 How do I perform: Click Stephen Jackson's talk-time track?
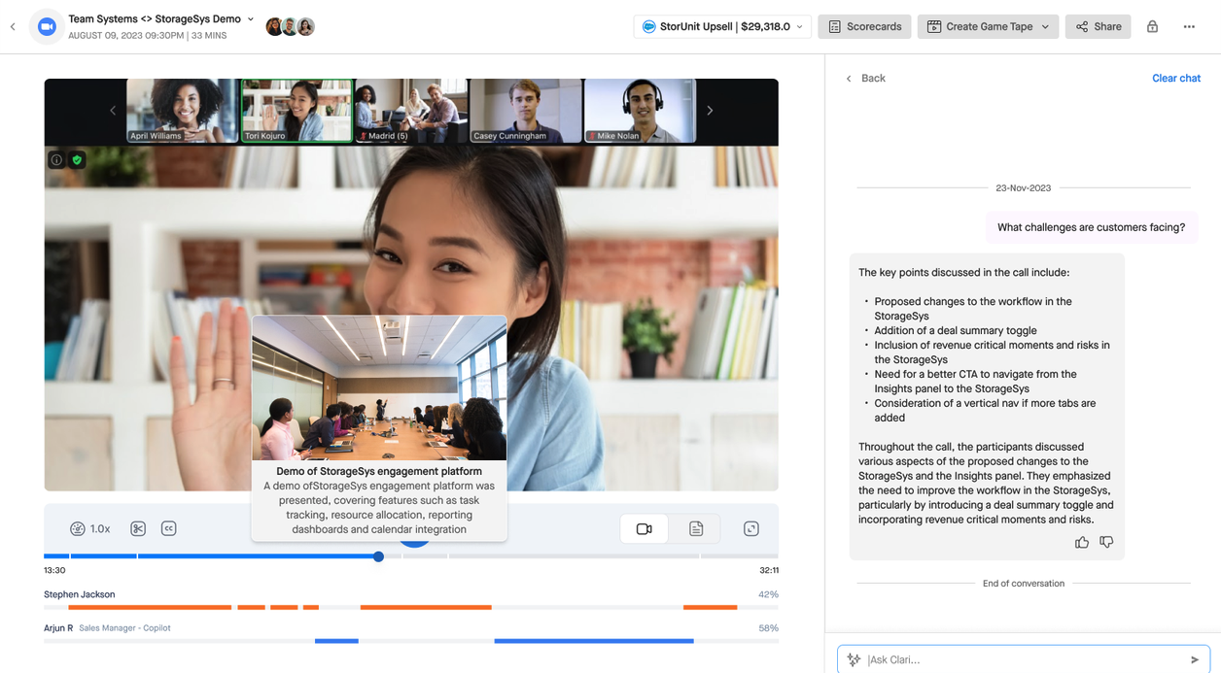[x=411, y=607]
